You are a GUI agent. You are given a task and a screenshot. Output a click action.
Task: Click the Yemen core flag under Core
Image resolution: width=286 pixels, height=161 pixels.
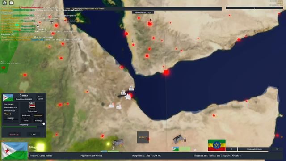32,106
